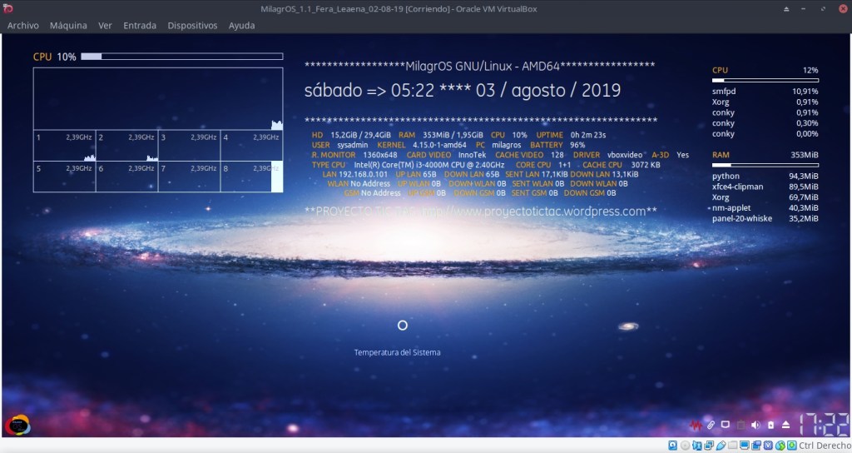
Task: Click the 17:22 digital clock
Action: (824, 425)
